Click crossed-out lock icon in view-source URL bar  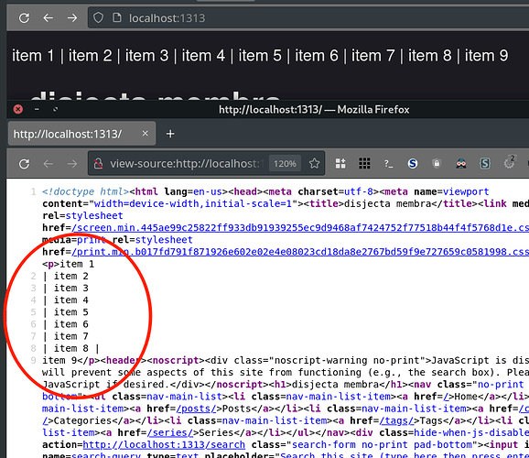[98, 164]
